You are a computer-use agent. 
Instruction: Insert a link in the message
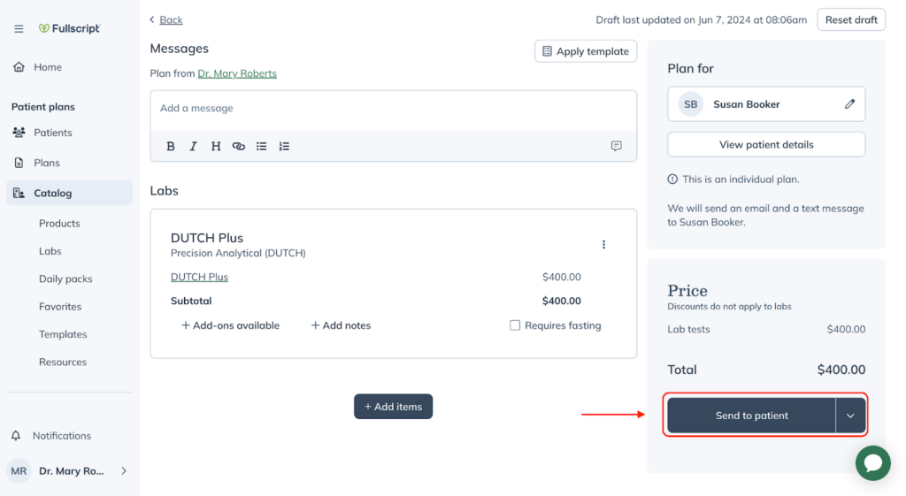pos(239,146)
